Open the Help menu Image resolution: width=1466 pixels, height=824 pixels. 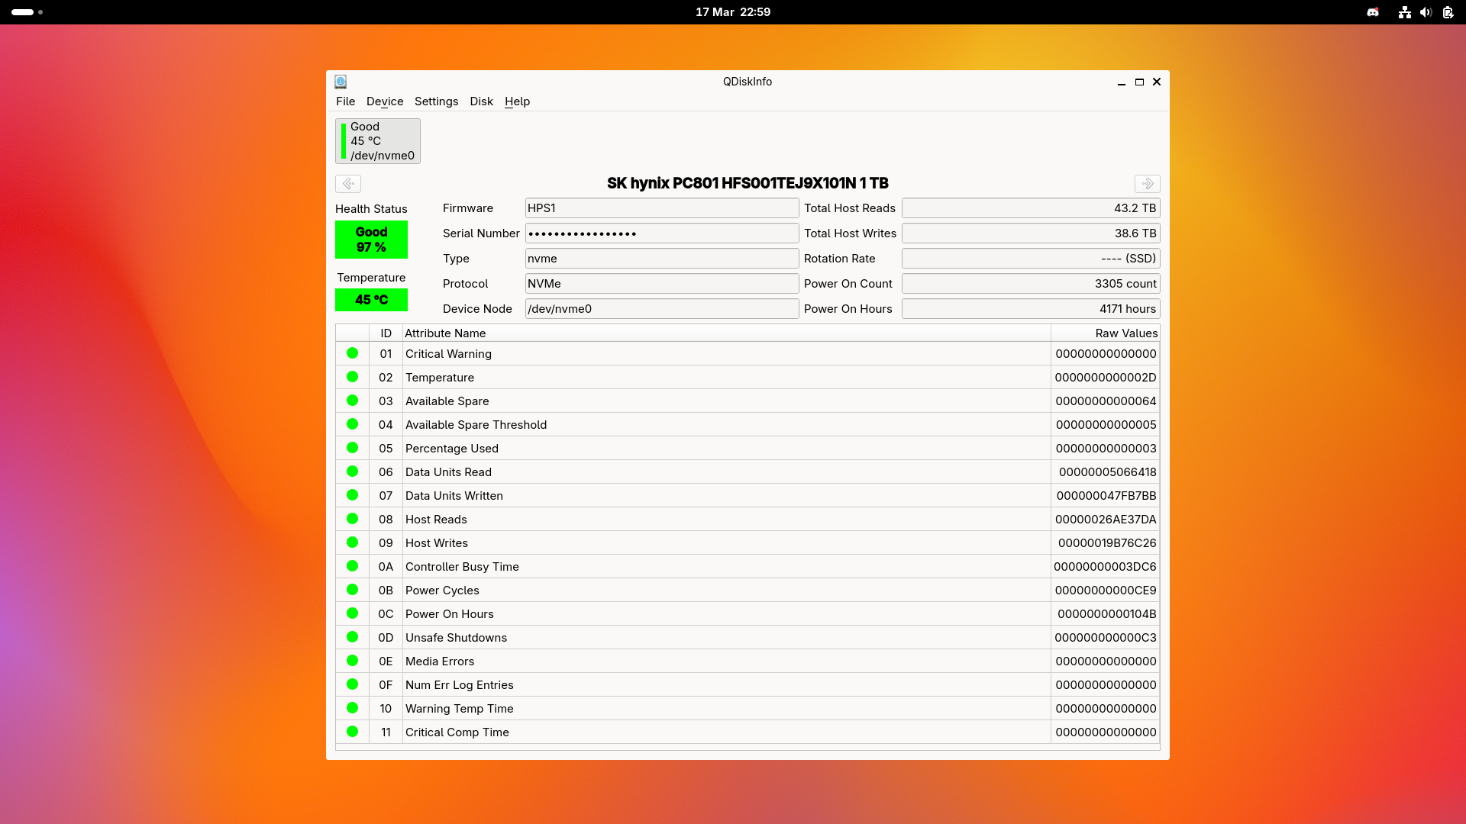517,101
